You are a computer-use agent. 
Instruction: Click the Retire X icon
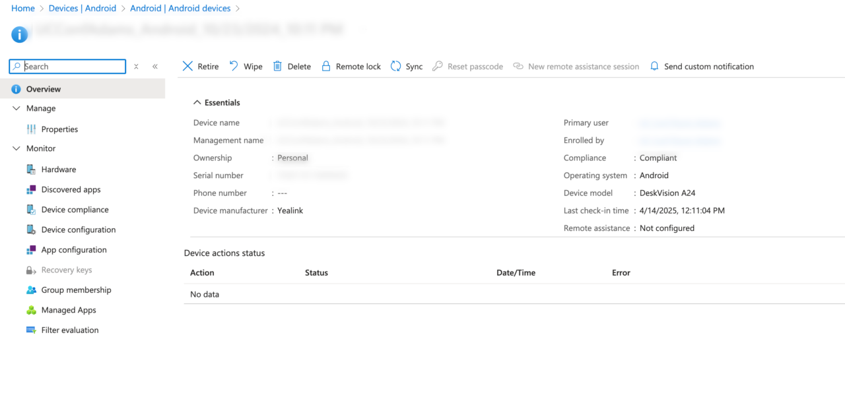(187, 67)
